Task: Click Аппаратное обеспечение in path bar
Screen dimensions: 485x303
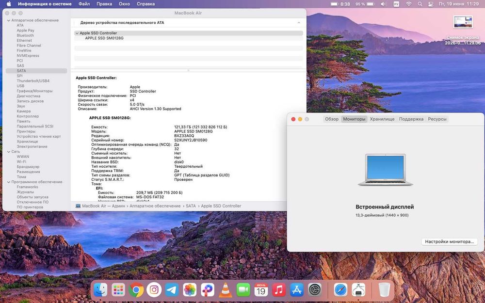Action: 155,206
